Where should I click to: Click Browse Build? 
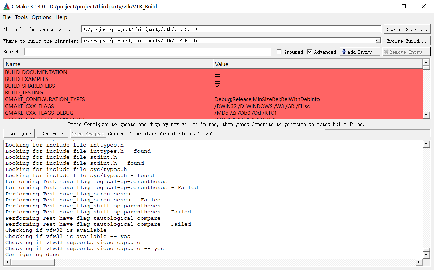click(406, 40)
